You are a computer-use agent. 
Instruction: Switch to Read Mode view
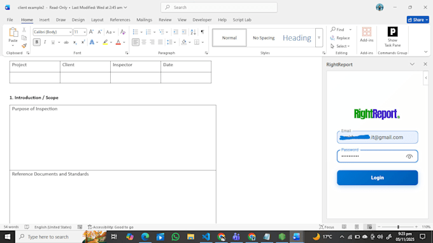tap(344, 227)
